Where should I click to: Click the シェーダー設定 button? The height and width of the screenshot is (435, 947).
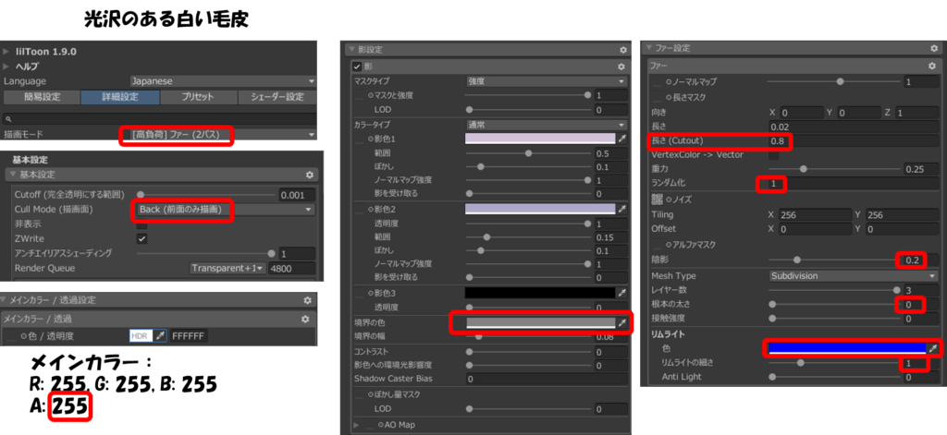point(277,97)
